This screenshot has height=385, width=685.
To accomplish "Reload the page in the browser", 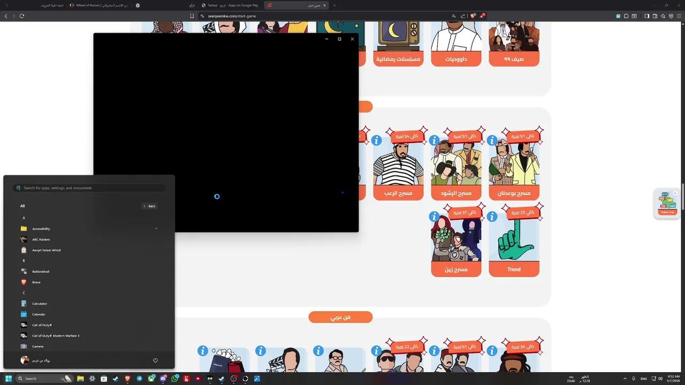I will click(x=22, y=16).
